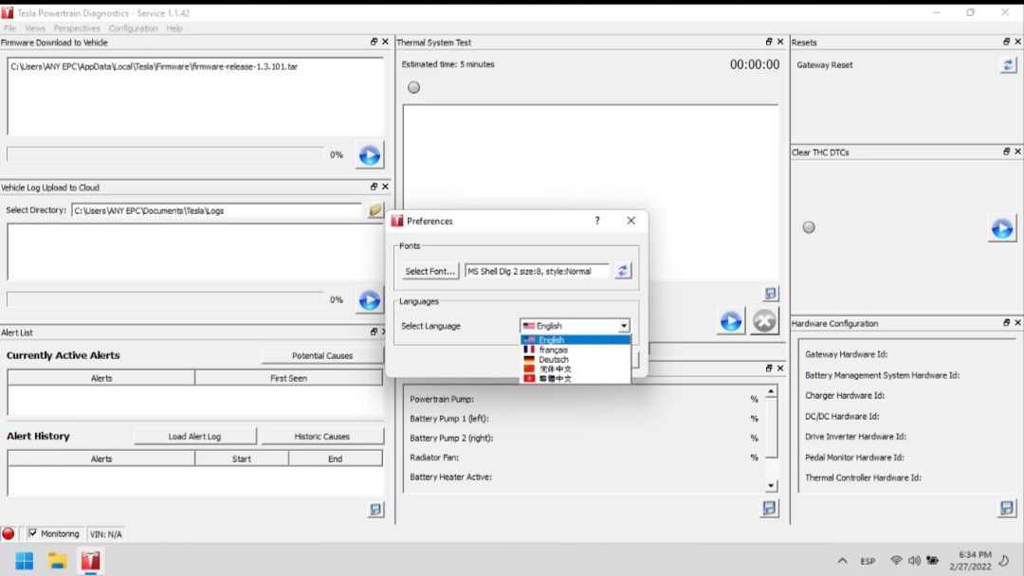Toggle the Monitoring checkbox
The image size is (1024, 576).
point(32,533)
